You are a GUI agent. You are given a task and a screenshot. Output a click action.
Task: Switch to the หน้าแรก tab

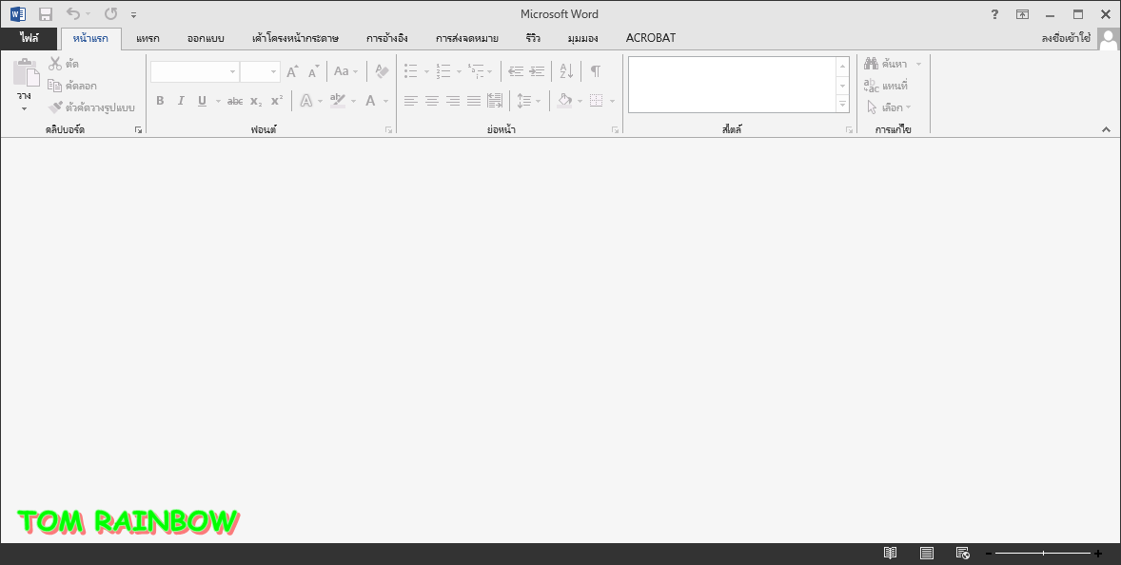click(90, 39)
